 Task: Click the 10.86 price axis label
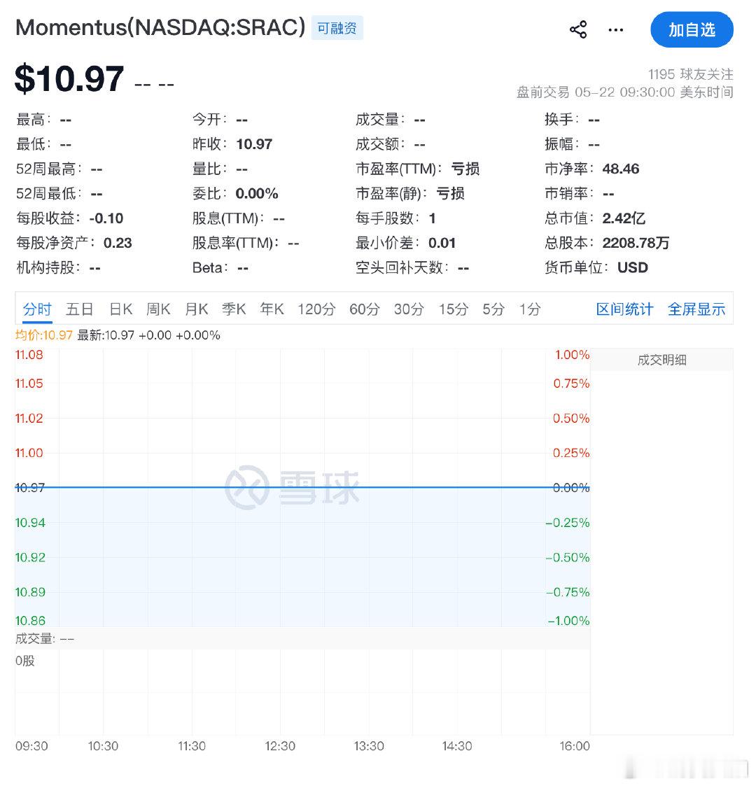[x=30, y=621]
